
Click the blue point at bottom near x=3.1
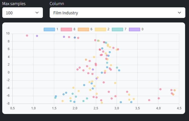tap(121, 102)
